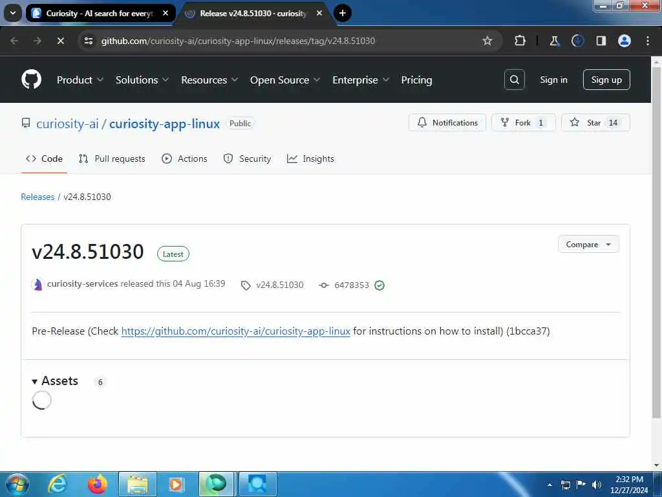662x497 pixels.
Task: Open the Chrome three-dot menu
Action: click(647, 41)
